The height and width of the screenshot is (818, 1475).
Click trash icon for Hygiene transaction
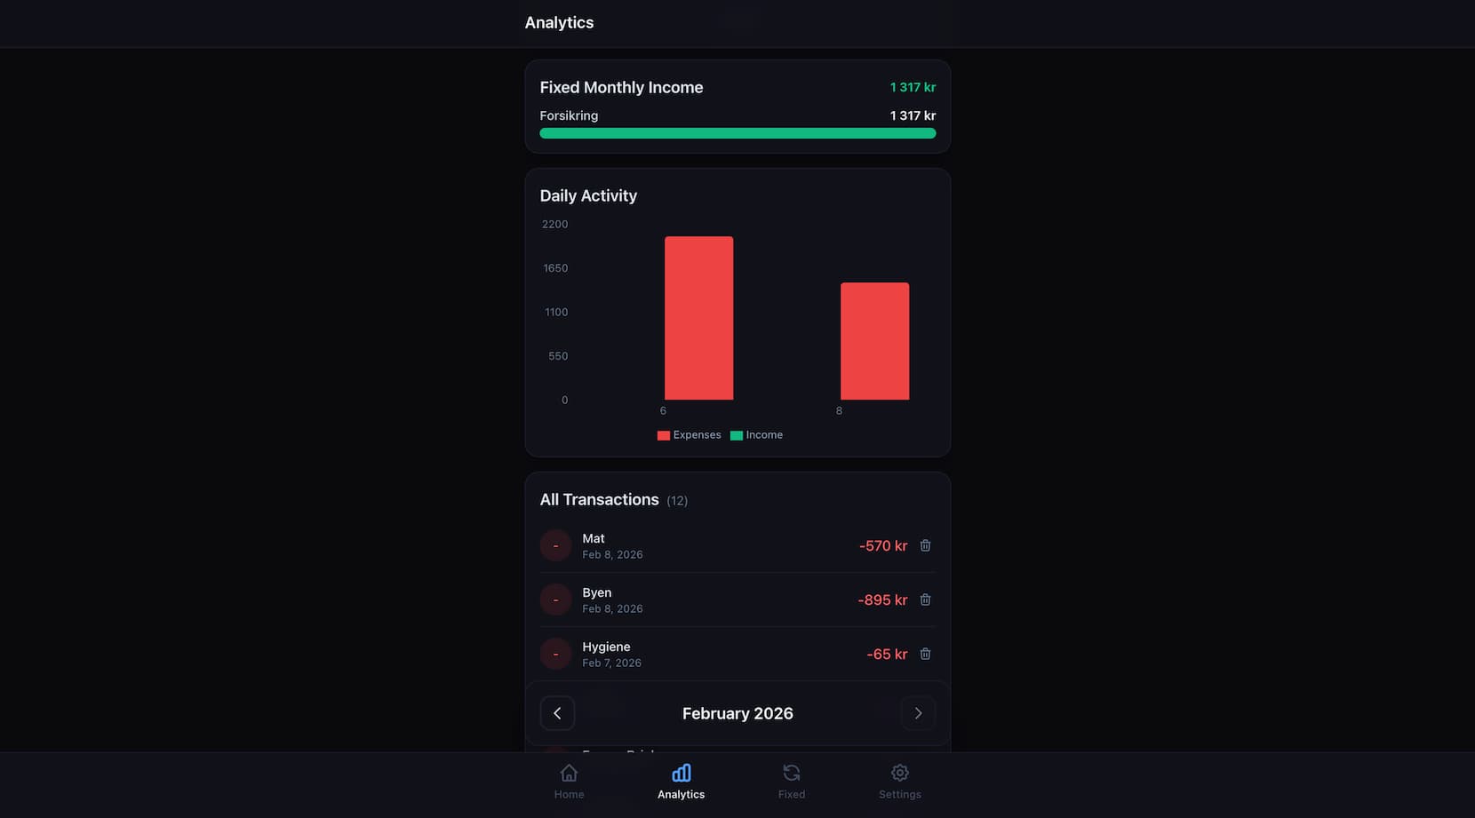925,654
